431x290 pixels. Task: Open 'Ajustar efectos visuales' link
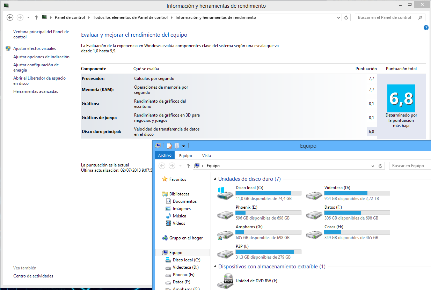[35, 49]
